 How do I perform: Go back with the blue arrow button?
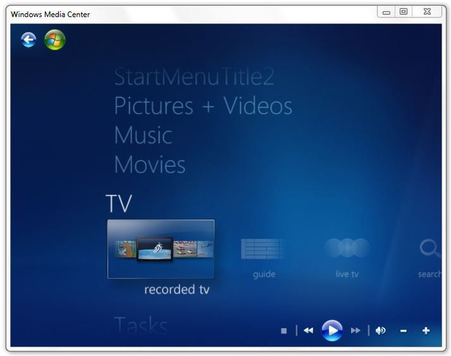[28, 40]
